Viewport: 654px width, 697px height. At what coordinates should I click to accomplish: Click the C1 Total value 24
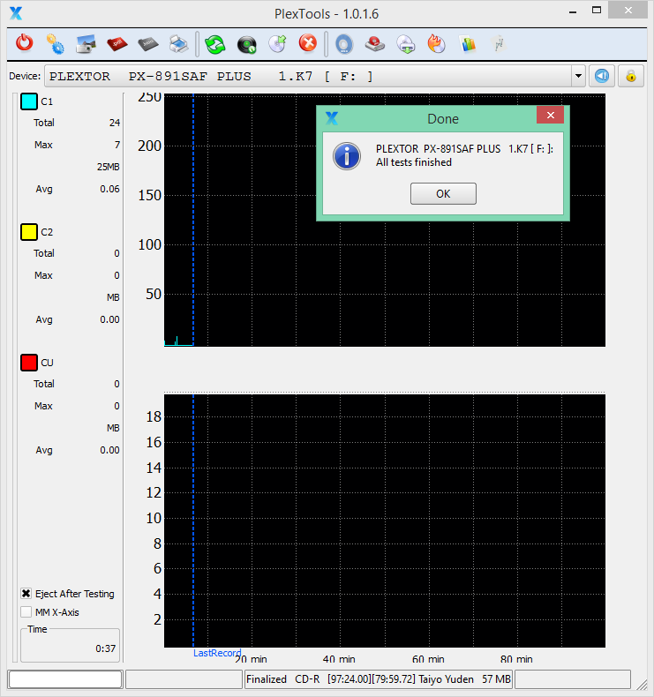(x=115, y=123)
